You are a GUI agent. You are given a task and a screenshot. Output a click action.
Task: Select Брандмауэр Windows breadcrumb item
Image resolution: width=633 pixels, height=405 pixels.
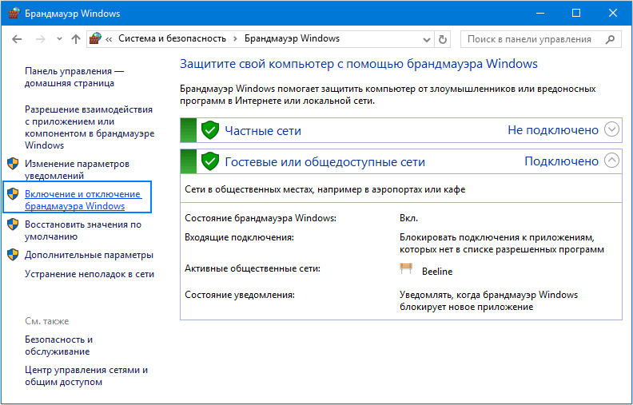(x=292, y=39)
